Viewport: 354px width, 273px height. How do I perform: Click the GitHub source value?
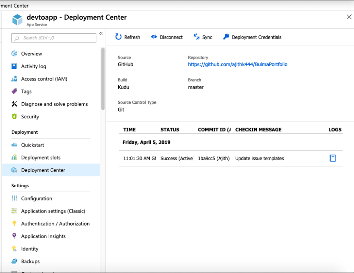pos(126,64)
